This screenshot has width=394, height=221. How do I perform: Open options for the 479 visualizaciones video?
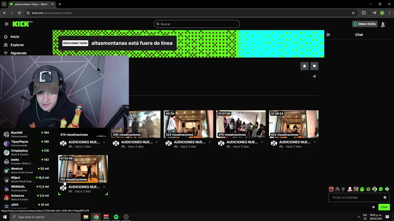tap(262, 142)
